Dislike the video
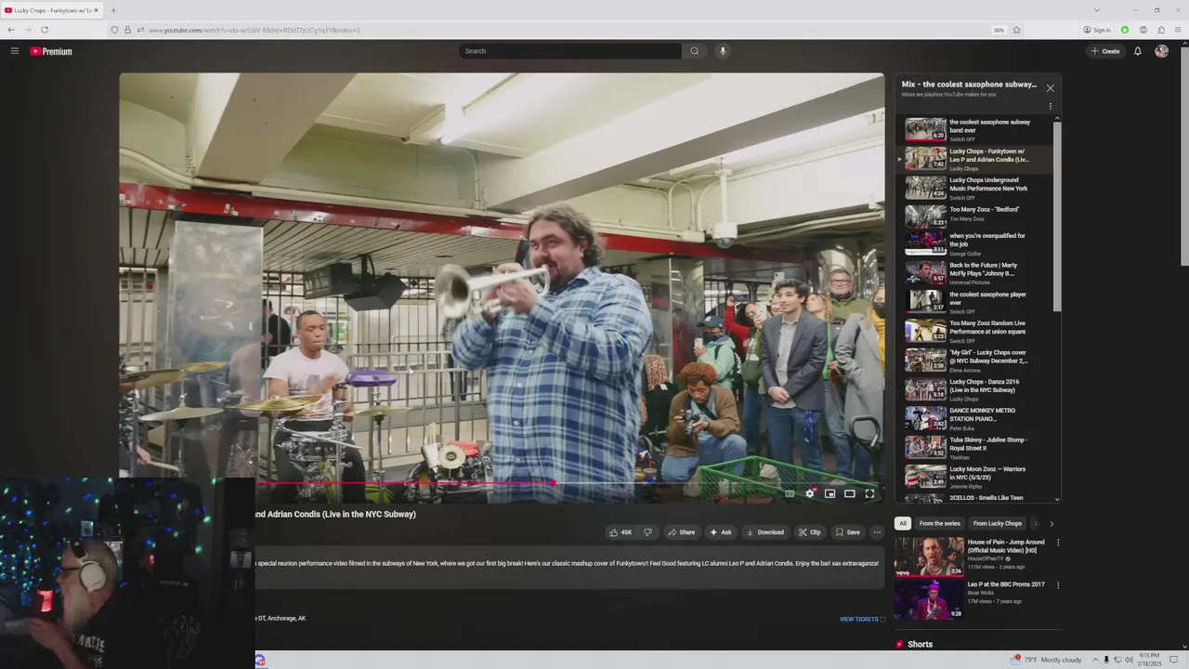The height and width of the screenshot is (669, 1189). (x=647, y=532)
